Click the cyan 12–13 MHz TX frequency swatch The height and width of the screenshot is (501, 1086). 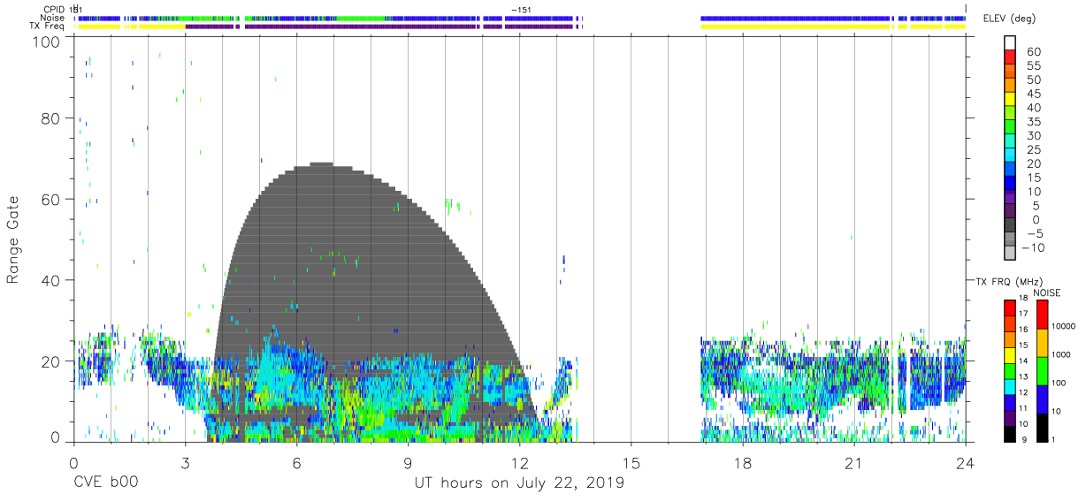[1009, 386]
